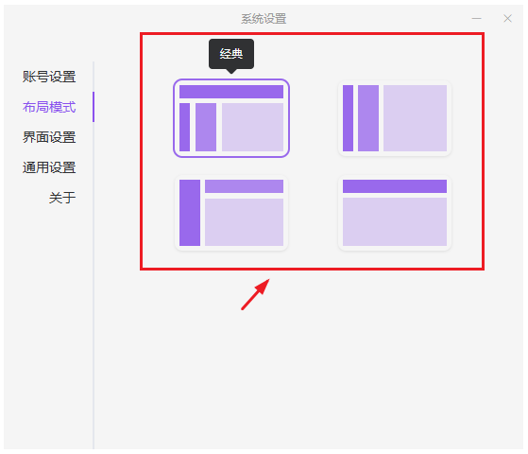Viewport: 528px width, 454px height.
Task: Pick the layout with wide left sidebar and header
Action: coord(231,213)
